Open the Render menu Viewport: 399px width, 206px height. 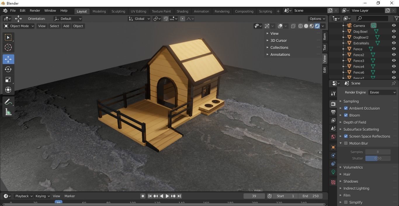(x=35, y=11)
